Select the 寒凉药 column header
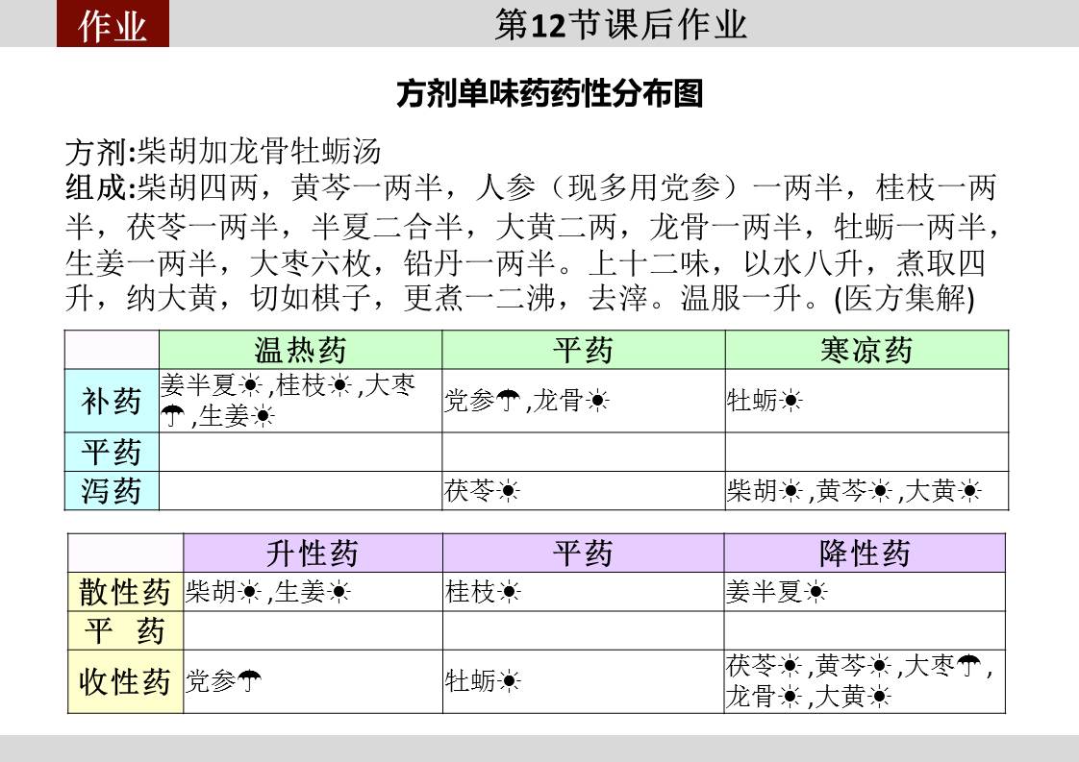Image resolution: width=1079 pixels, height=762 pixels. pyautogui.click(x=867, y=350)
